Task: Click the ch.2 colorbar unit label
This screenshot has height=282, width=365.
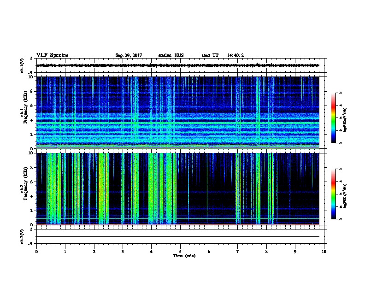Action: pos(345,196)
